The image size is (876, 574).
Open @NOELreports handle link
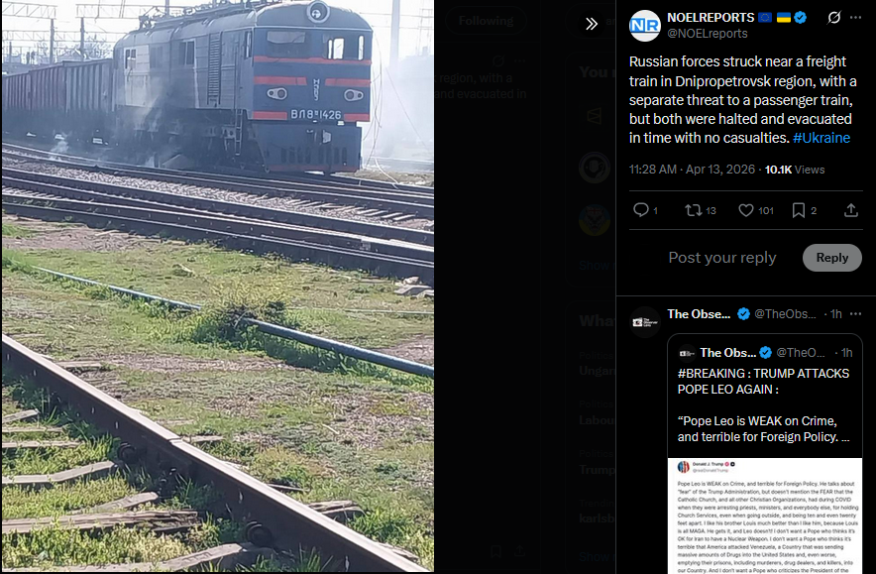click(708, 34)
